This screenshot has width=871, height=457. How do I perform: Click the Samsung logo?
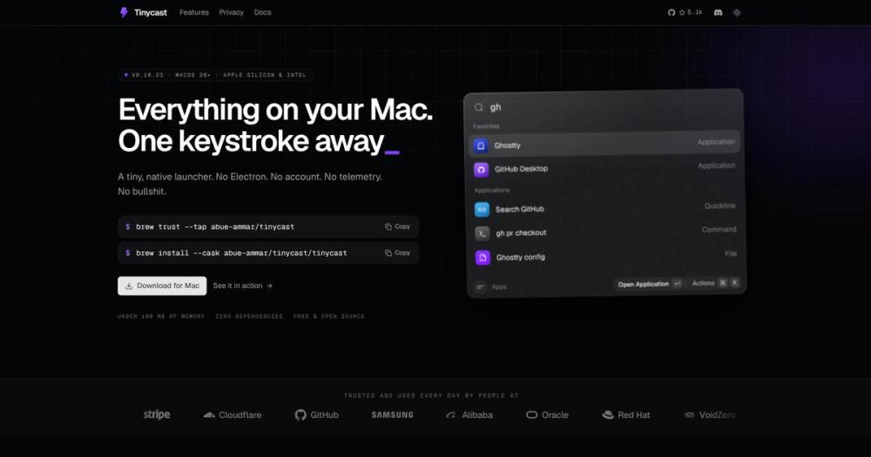(x=392, y=415)
